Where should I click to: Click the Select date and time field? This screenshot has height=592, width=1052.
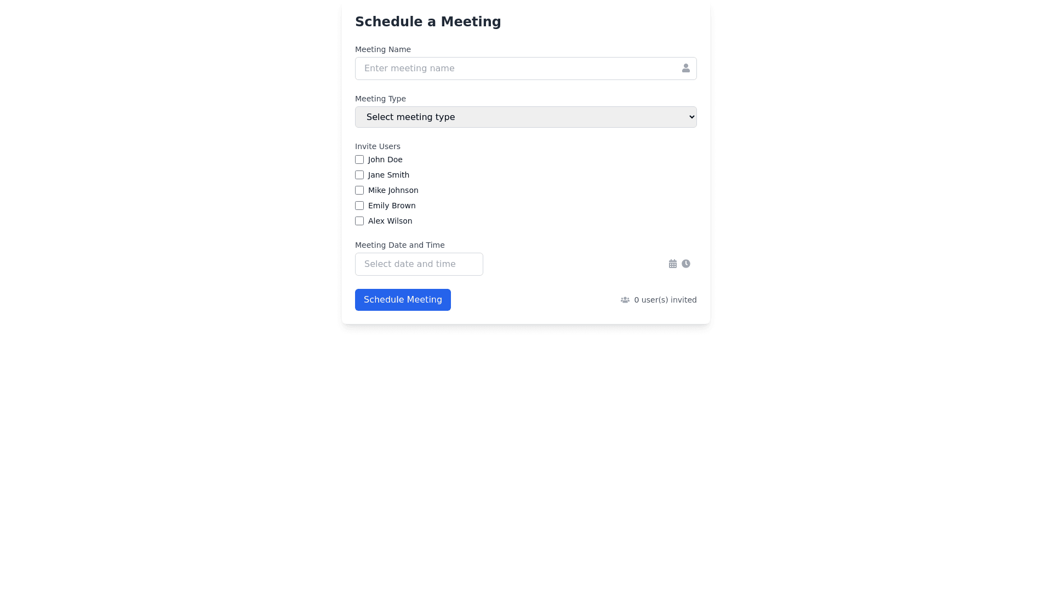(419, 264)
